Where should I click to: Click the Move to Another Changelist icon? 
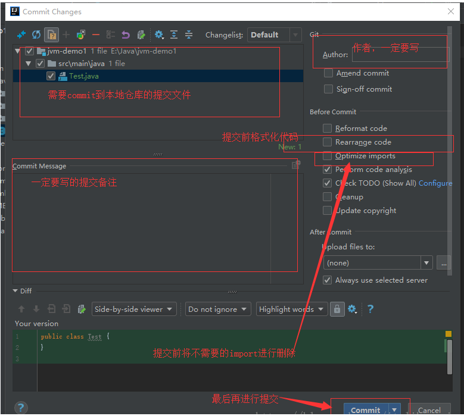pos(81,35)
